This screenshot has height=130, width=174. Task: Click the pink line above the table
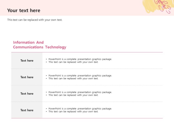87,52
